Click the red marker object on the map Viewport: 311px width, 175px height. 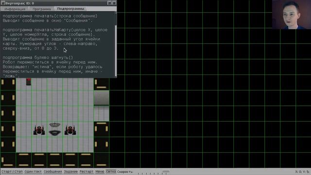pyautogui.click(x=29, y=82)
